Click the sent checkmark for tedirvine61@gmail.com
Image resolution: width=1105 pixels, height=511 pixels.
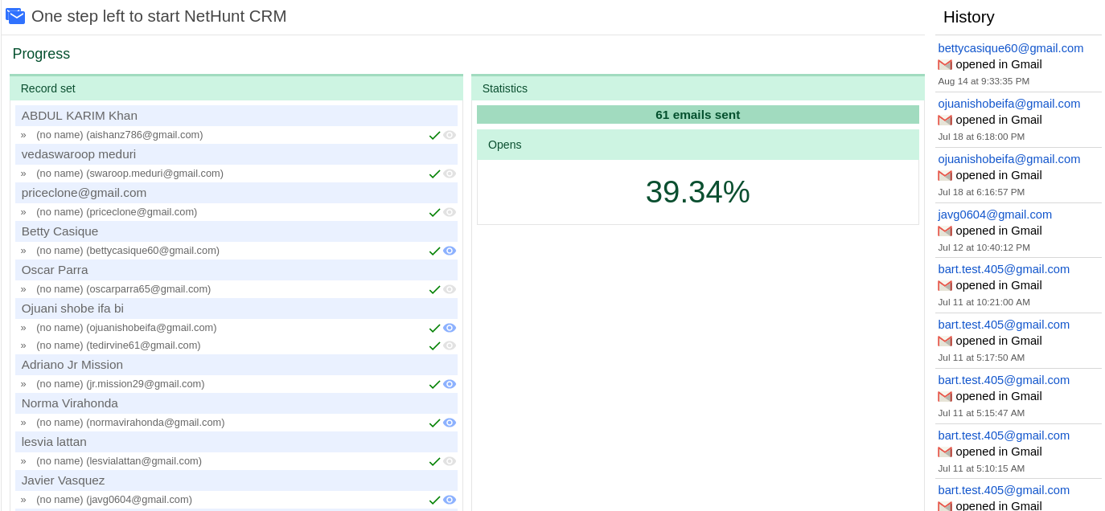tap(434, 345)
